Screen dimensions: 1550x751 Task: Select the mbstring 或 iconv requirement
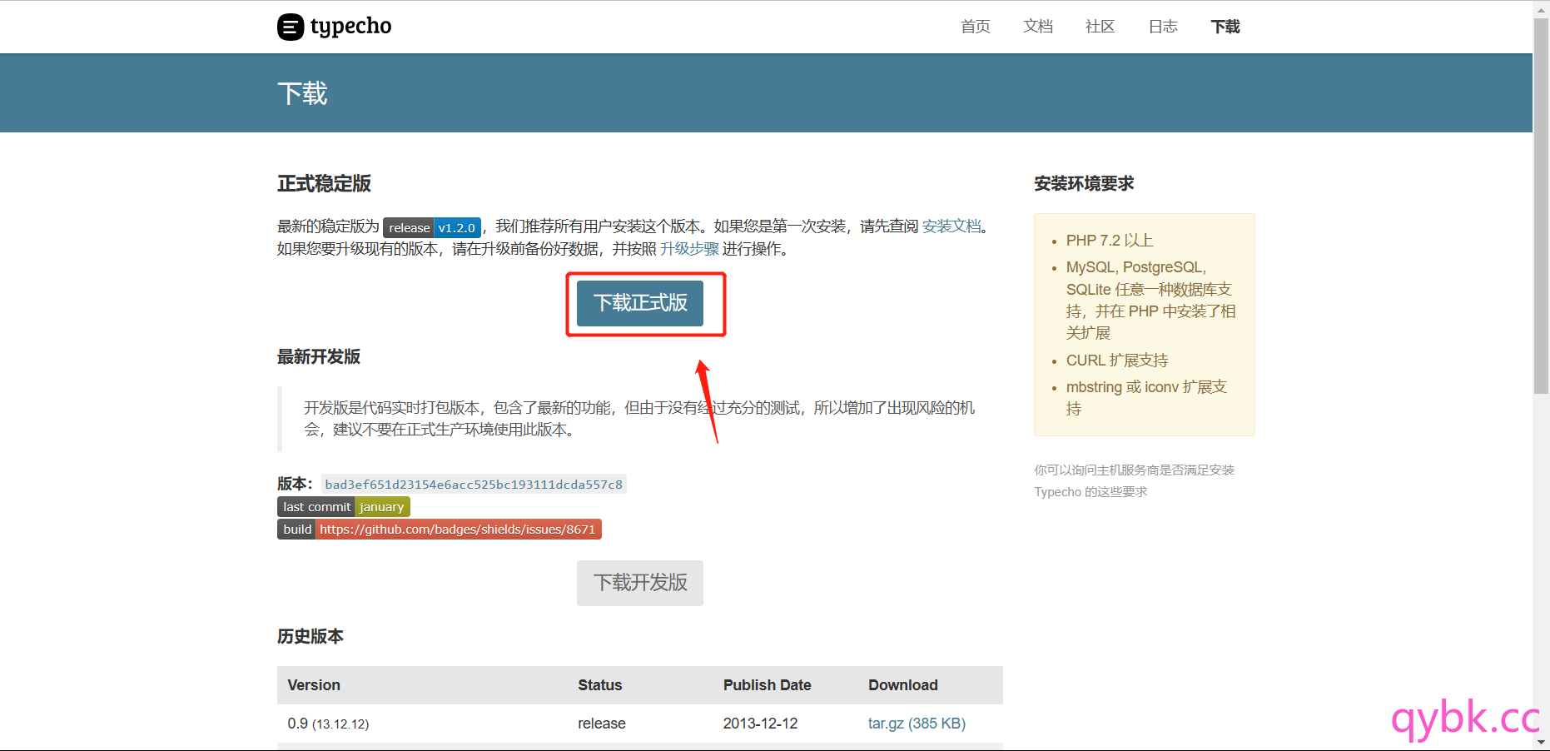coord(1147,398)
